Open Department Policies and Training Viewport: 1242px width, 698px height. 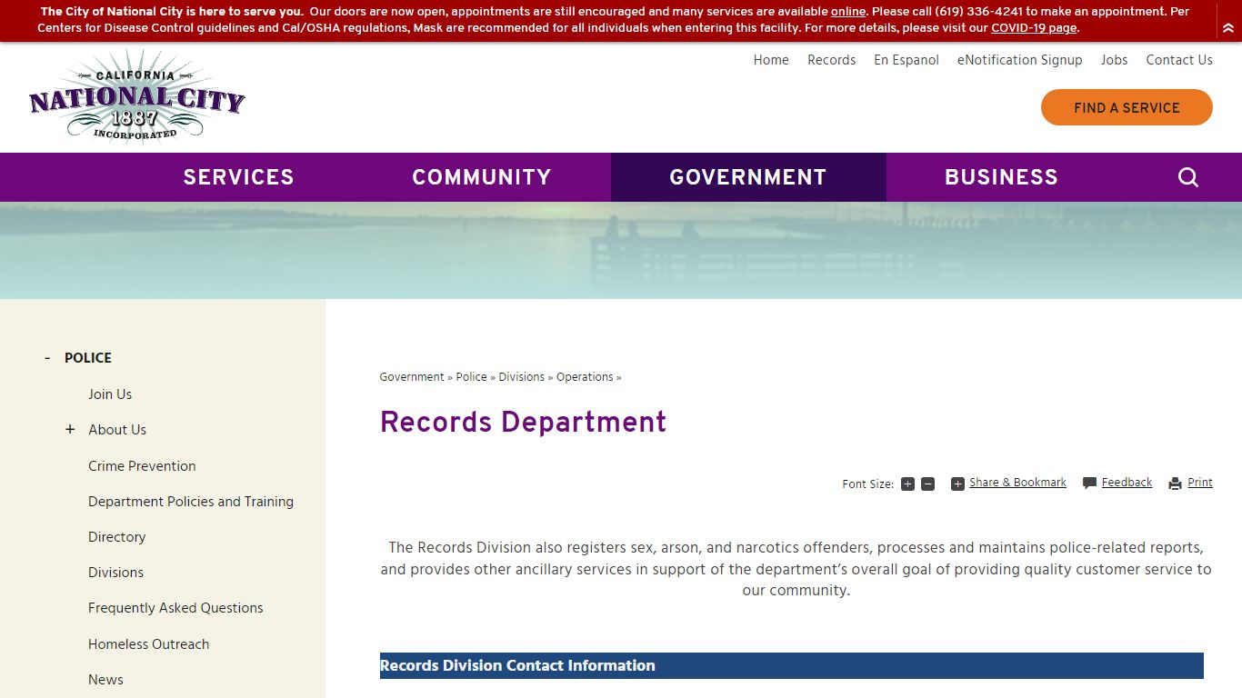pos(191,502)
